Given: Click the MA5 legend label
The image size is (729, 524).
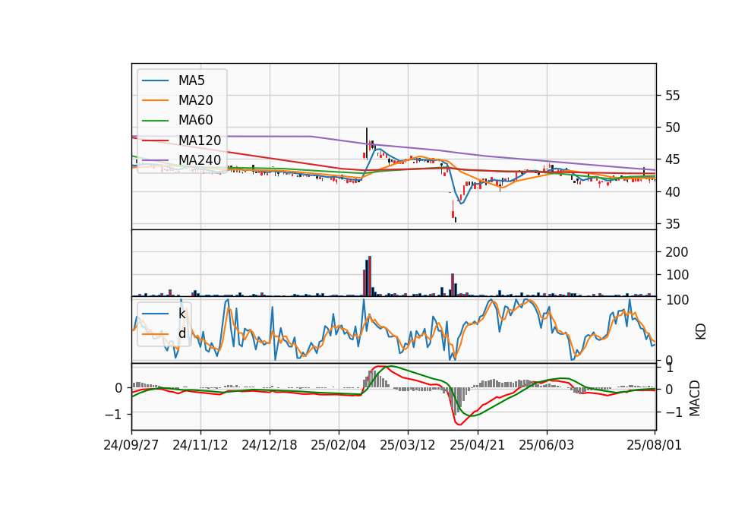Looking at the screenshot, I should pos(191,80).
